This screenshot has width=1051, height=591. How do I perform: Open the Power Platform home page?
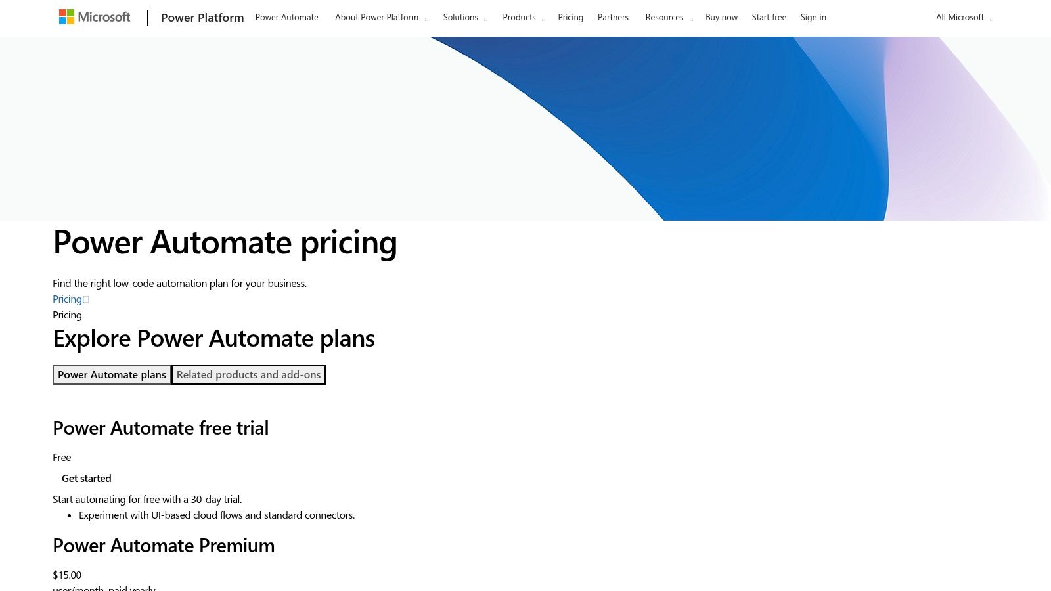(202, 18)
